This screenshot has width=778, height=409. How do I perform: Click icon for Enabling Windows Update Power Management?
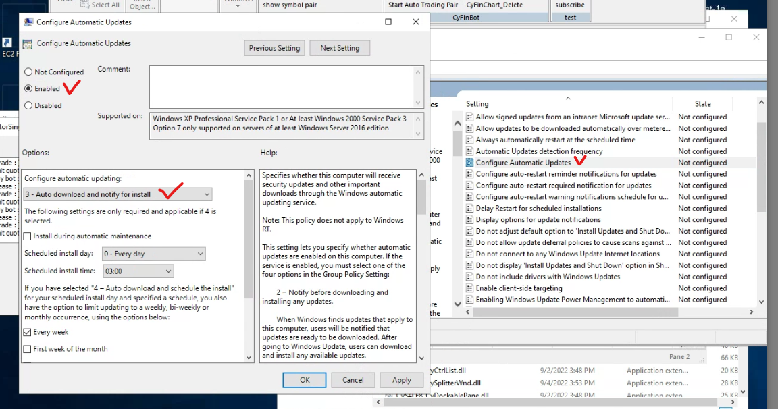469,300
